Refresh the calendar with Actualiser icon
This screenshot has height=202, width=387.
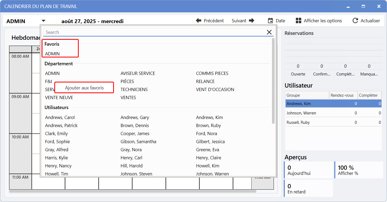point(355,21)
